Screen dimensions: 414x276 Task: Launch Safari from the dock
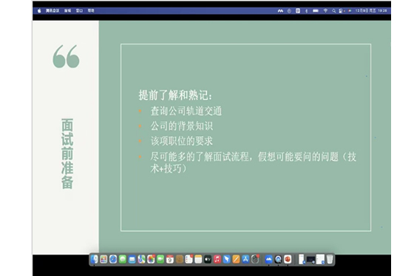coord(113,259)
